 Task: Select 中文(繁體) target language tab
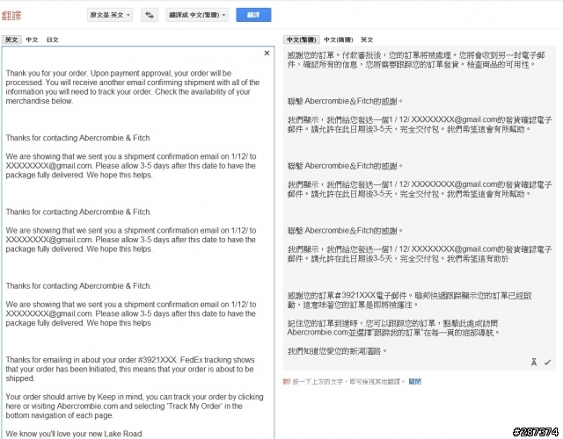tap(301, 40)
